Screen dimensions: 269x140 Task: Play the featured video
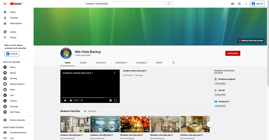65,100
